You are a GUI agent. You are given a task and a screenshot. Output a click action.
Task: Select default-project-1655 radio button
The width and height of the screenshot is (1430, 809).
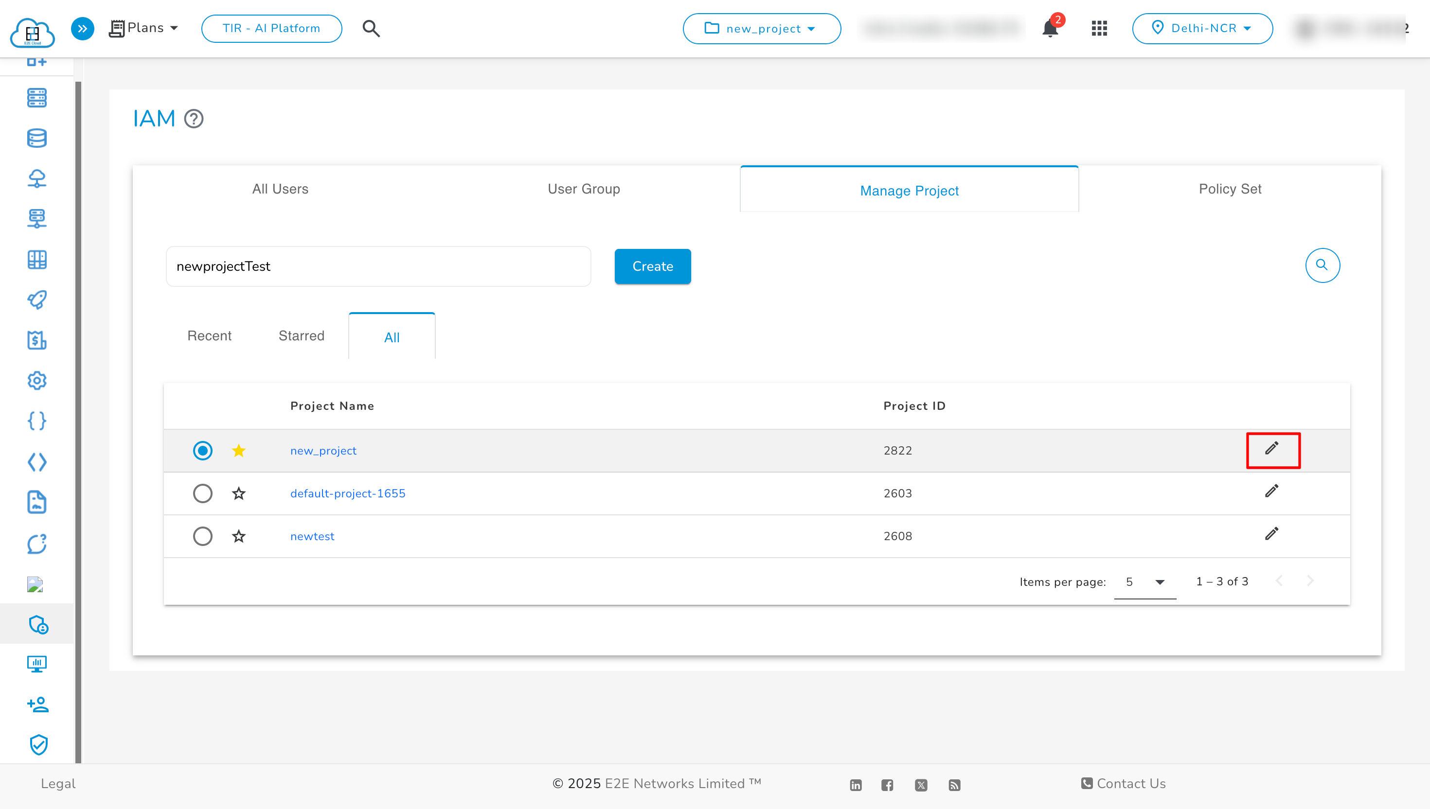point(203,493)
